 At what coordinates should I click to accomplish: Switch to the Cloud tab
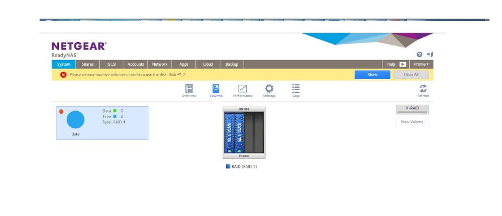tap(208, 64)
